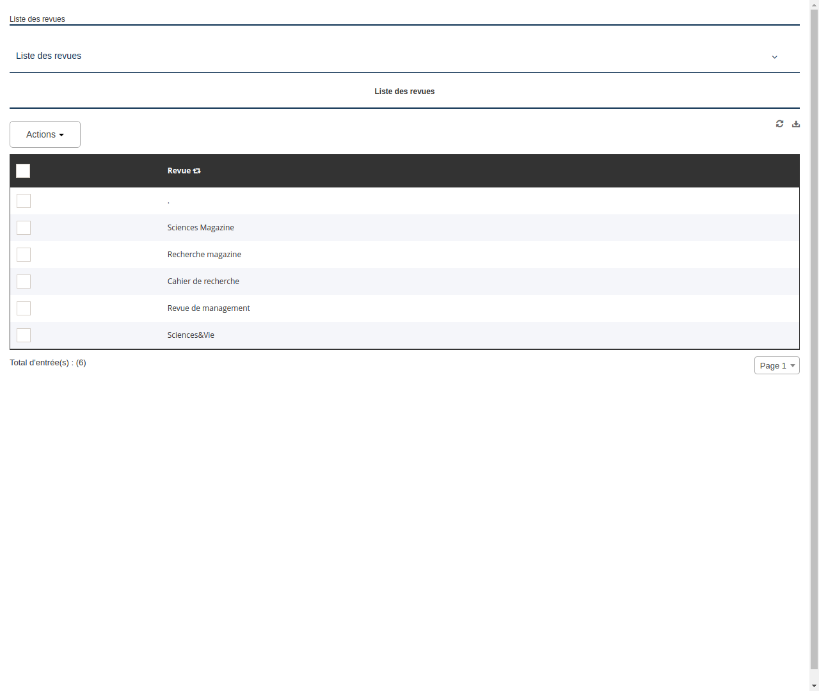Select the centered Liste des revues tab
819x691 pixels.
(x=404, y=91)
